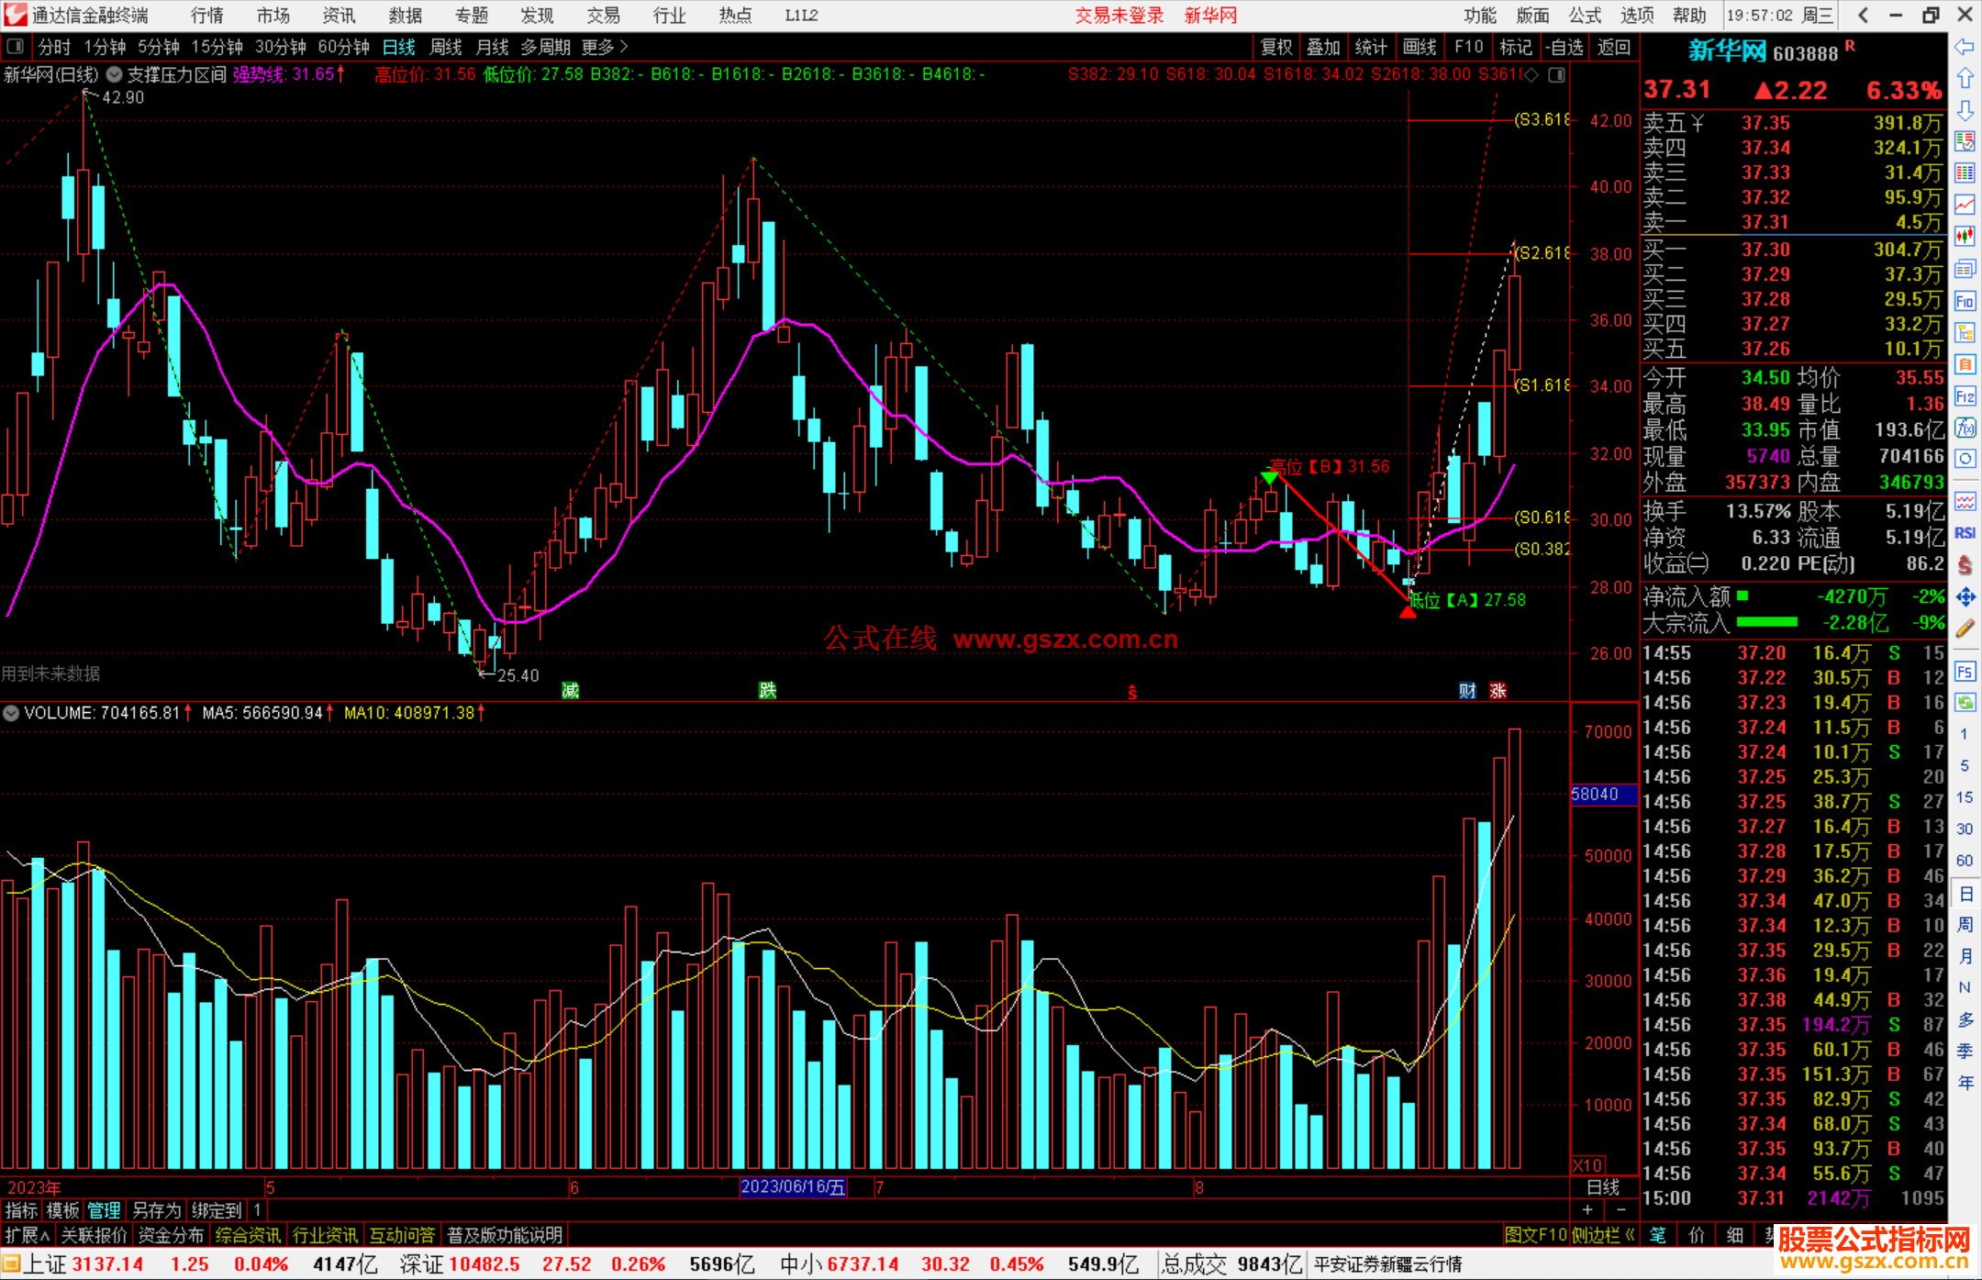
Task: Click the FS icon in right sidebar
Action: tap(1965, 672)
